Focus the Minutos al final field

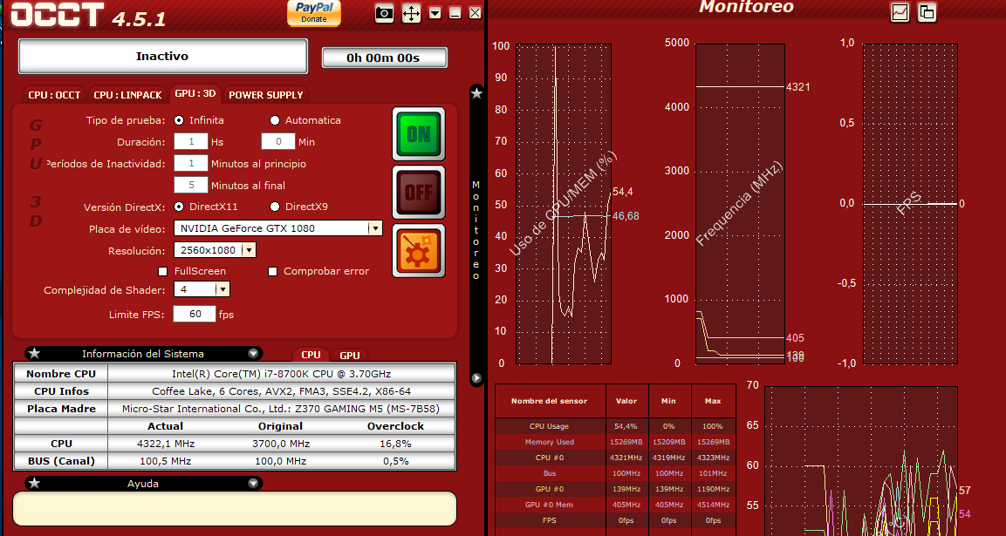point(190,186)
